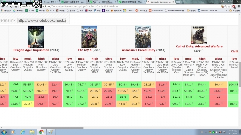
Task: Click the yellow 37.2 cell
Action: 28,104
